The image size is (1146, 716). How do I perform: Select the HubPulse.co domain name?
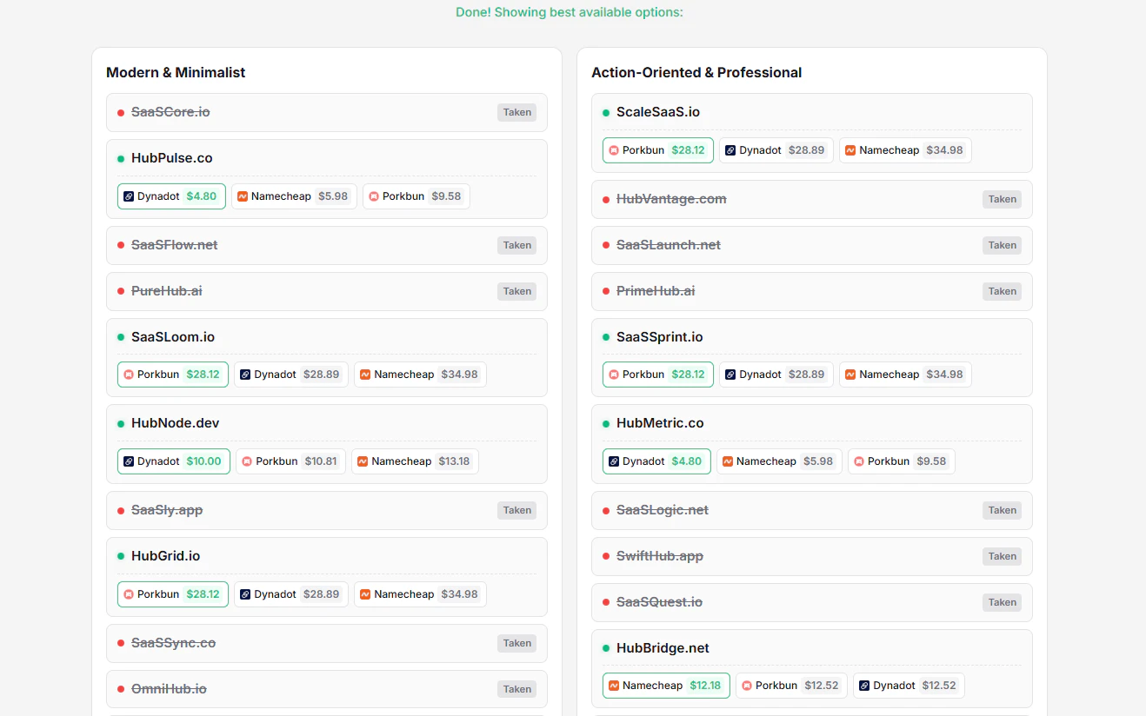[x=172, y=158]
